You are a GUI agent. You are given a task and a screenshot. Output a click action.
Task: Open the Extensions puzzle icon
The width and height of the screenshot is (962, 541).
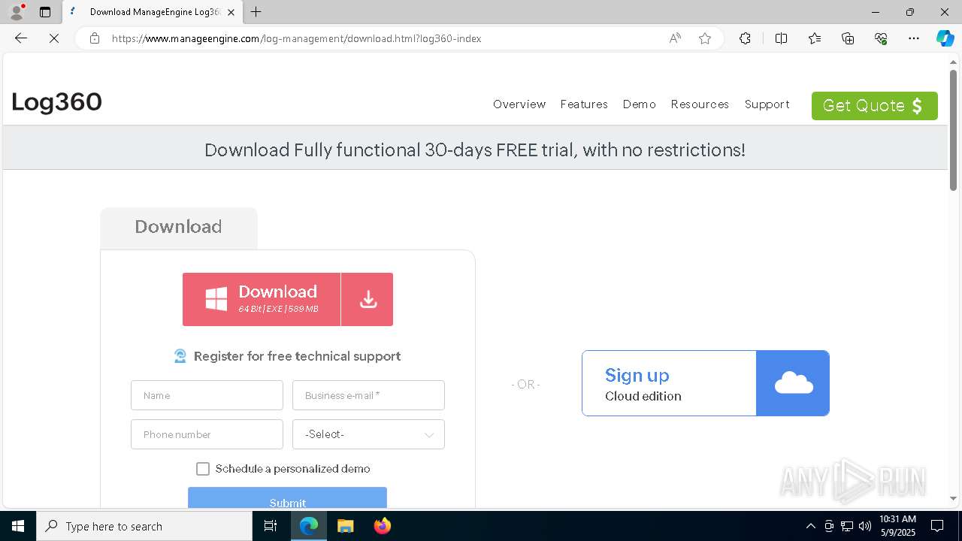(745, 38)
